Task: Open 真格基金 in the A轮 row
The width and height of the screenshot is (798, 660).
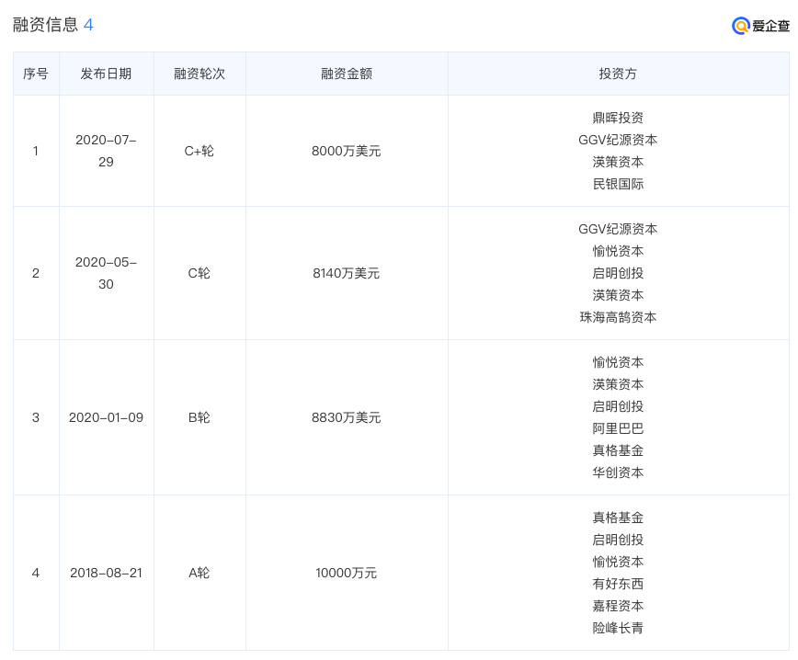Action: [x=618, y=518]
